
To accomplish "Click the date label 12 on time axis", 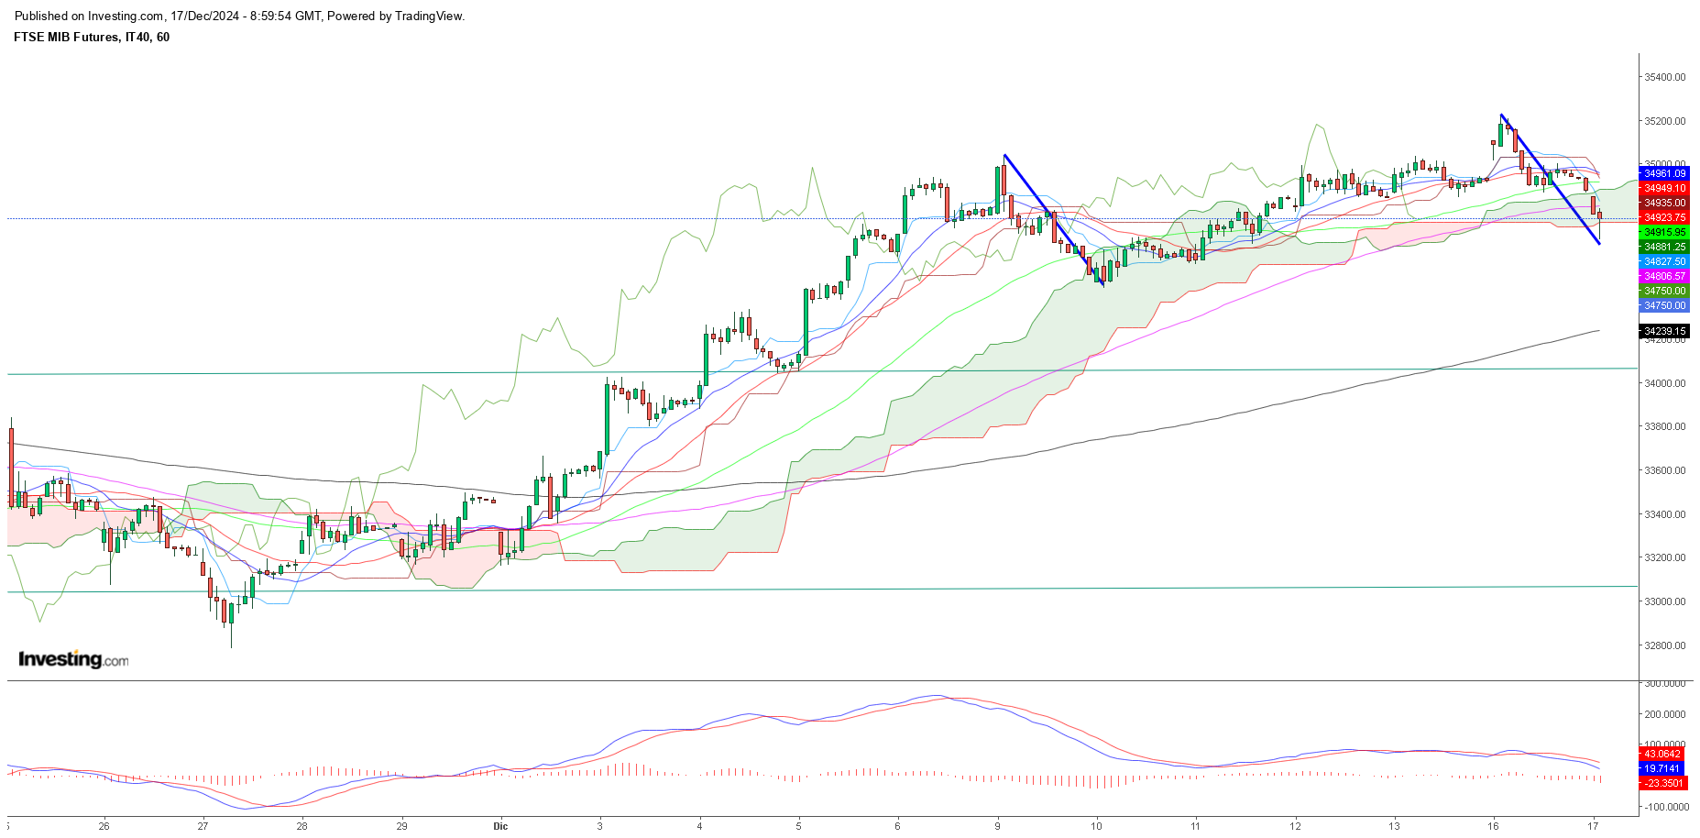I will (1295, 826).
